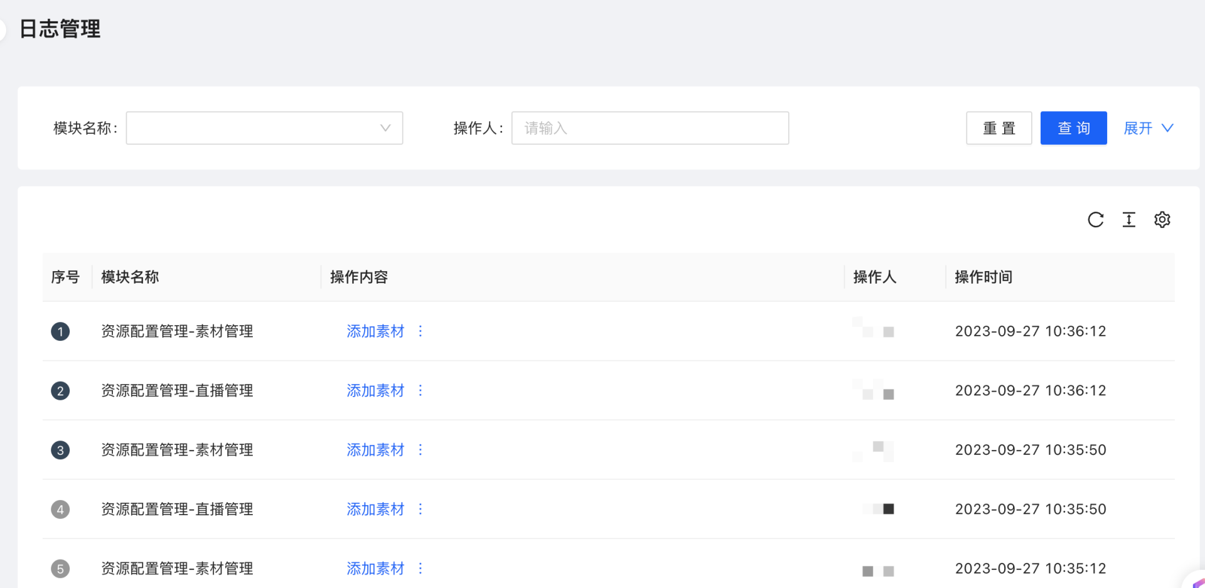Click the 操作时间 column header
This screenshot has width=1205, height=588.
983,277
